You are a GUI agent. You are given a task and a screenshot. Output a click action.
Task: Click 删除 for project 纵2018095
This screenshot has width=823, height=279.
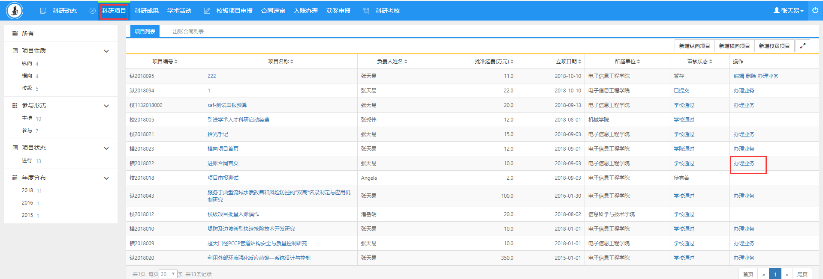751,76
